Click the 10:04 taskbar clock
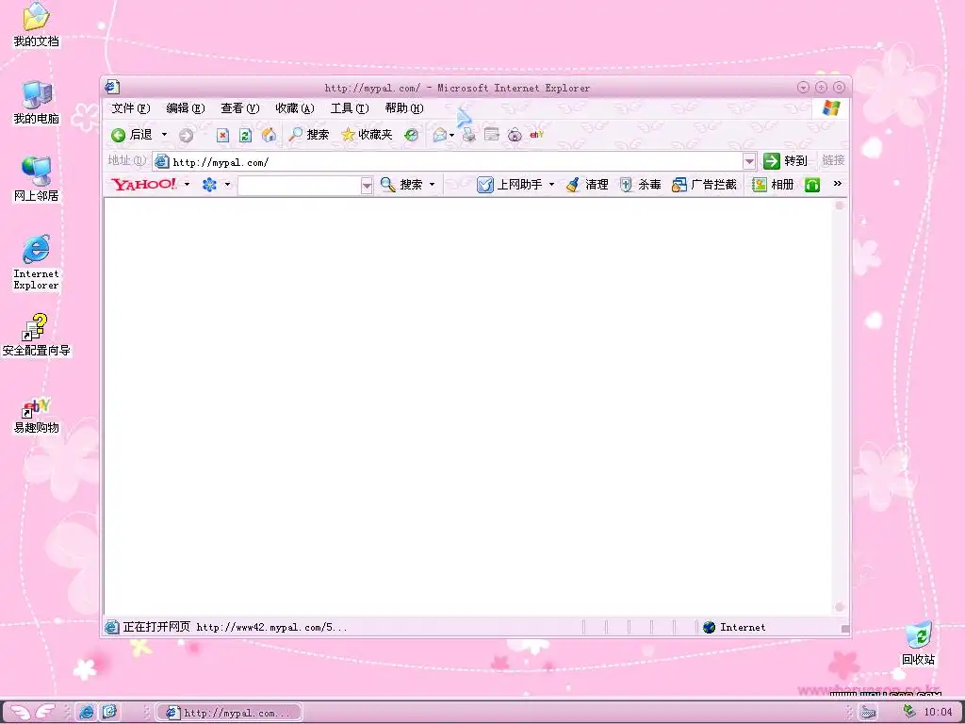 coord(938,713)
